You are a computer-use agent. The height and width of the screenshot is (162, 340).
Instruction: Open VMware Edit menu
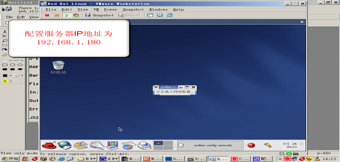[66, 10]
